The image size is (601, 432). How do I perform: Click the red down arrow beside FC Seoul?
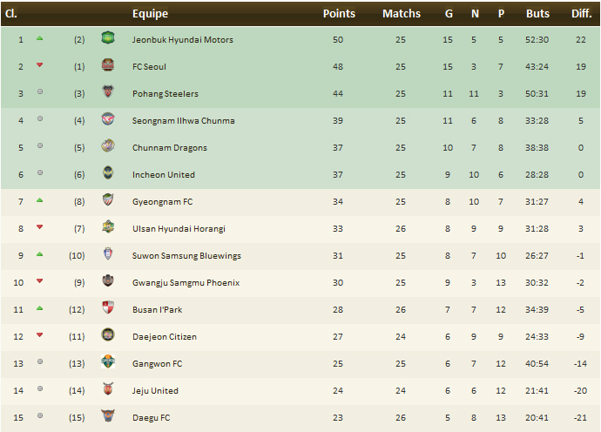(x=40, y=66)
